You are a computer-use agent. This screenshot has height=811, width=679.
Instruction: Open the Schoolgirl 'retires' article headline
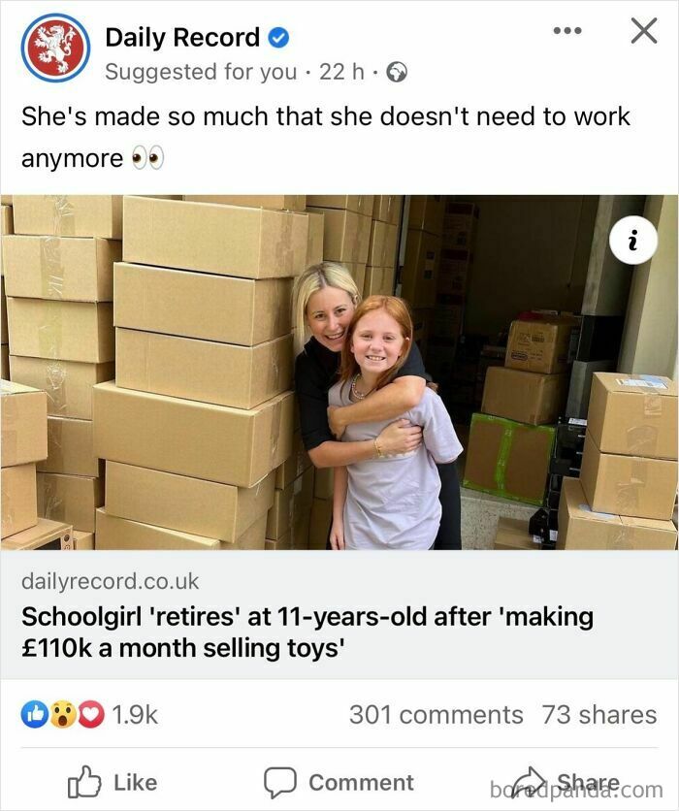(x=307, y=631)
